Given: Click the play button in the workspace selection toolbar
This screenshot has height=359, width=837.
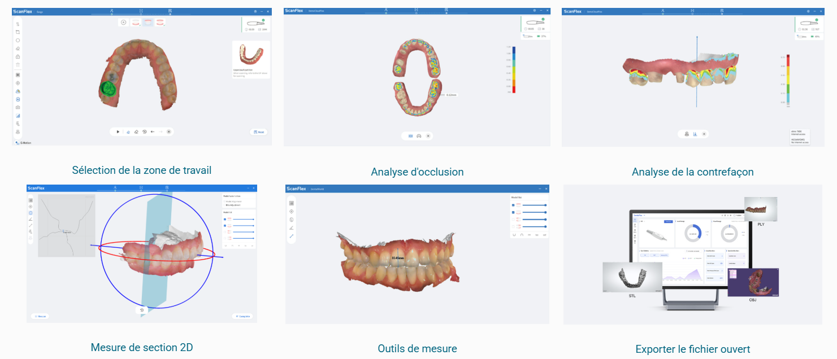Looking at the screenshot, I should click(x=118, y=132).
